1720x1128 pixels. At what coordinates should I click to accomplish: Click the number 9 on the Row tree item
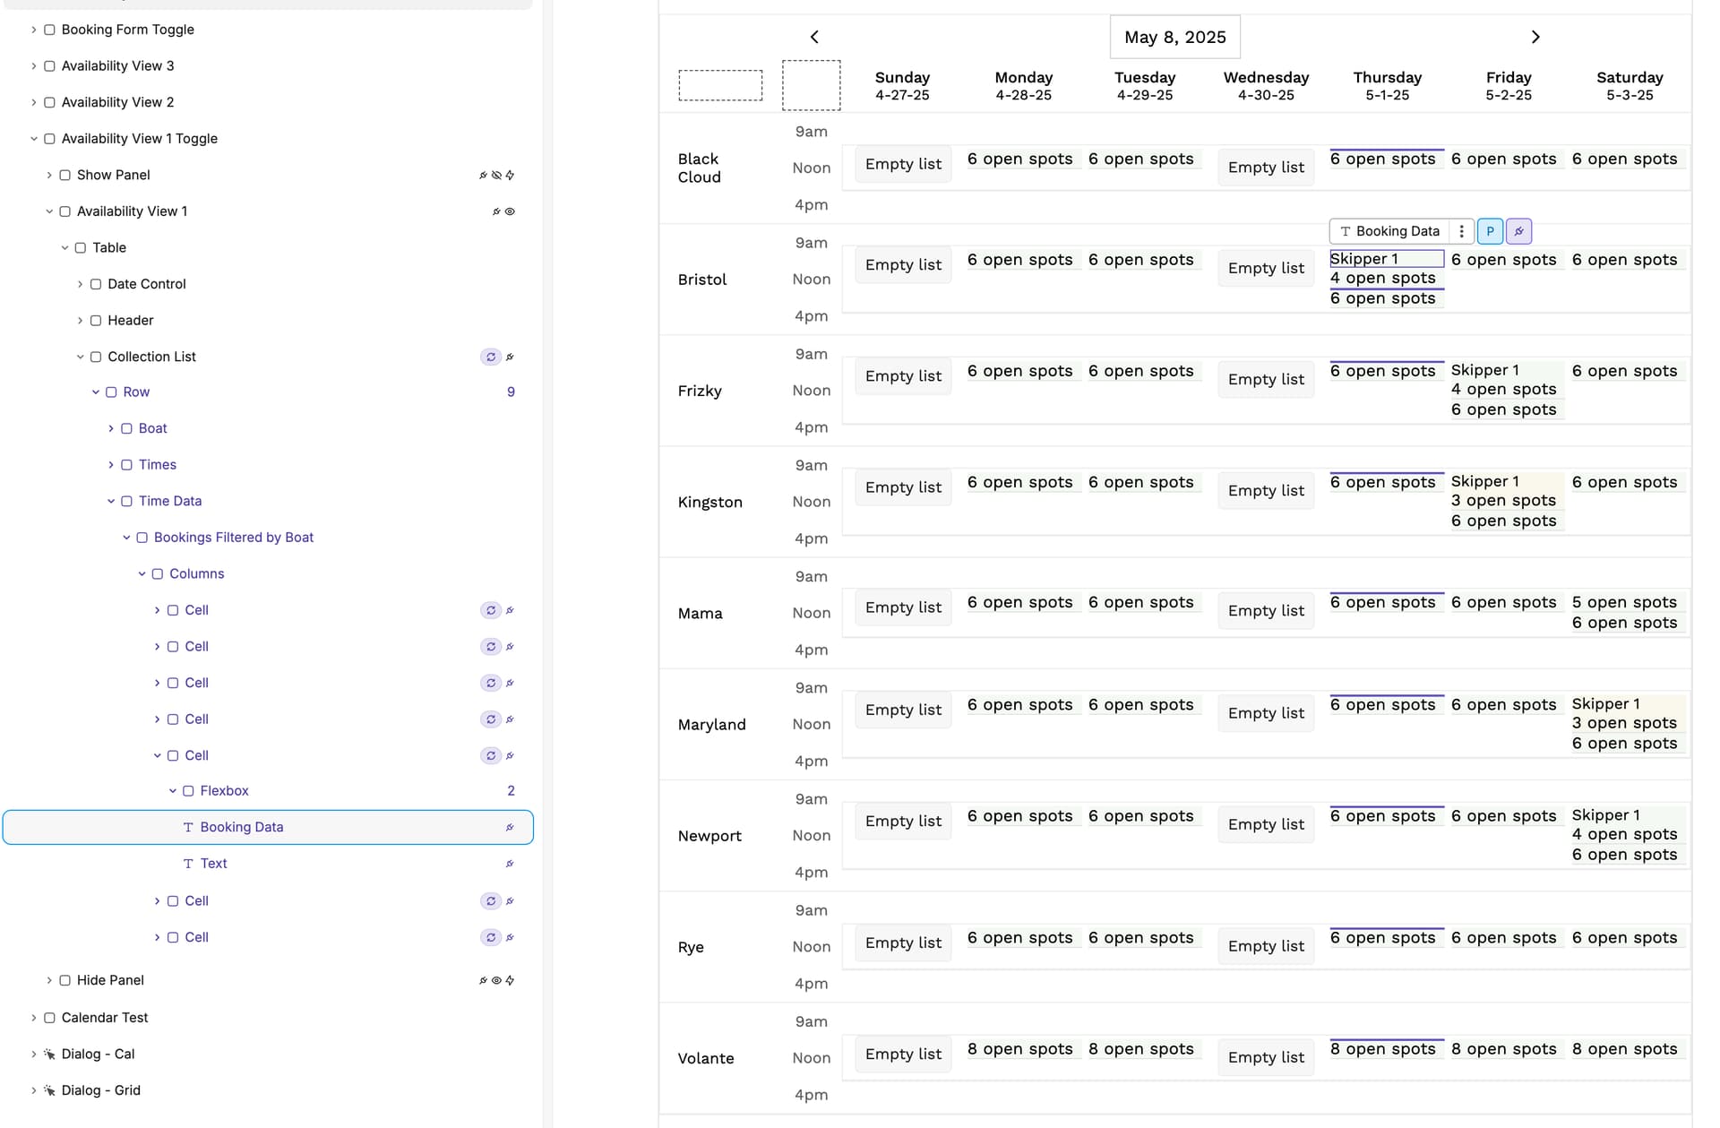click(x=511, y=392)
